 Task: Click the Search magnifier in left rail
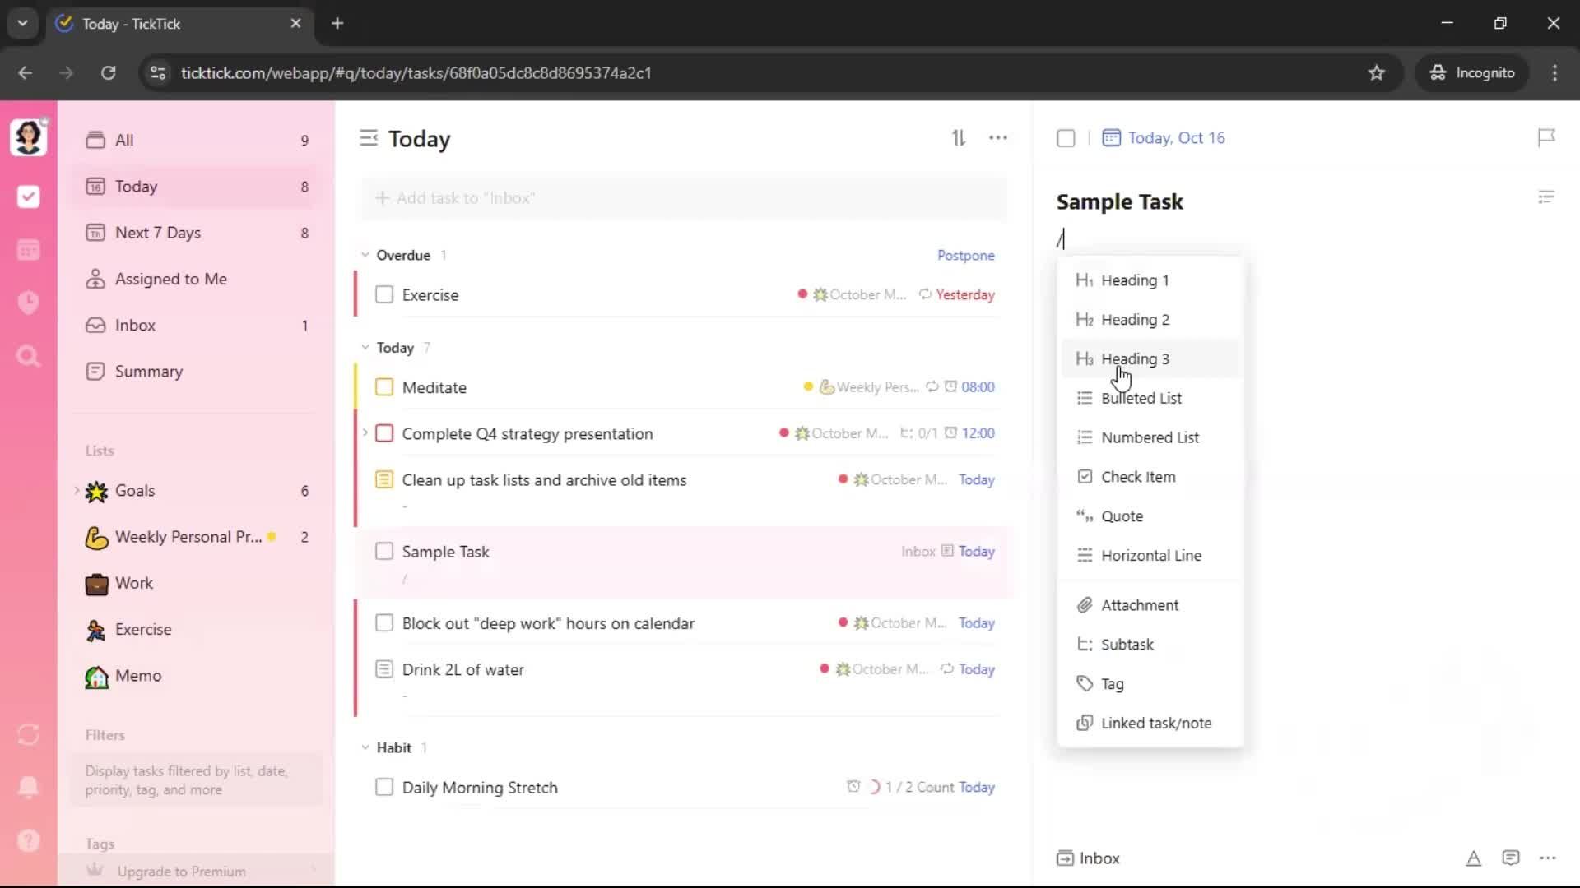[x=28, y=356]
